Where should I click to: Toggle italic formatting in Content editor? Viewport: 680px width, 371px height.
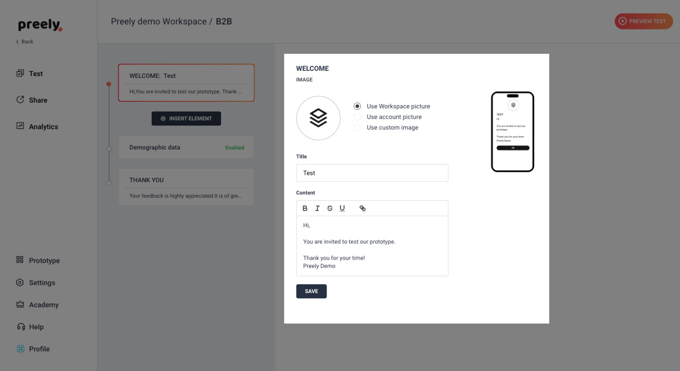(x=317, y=208)
